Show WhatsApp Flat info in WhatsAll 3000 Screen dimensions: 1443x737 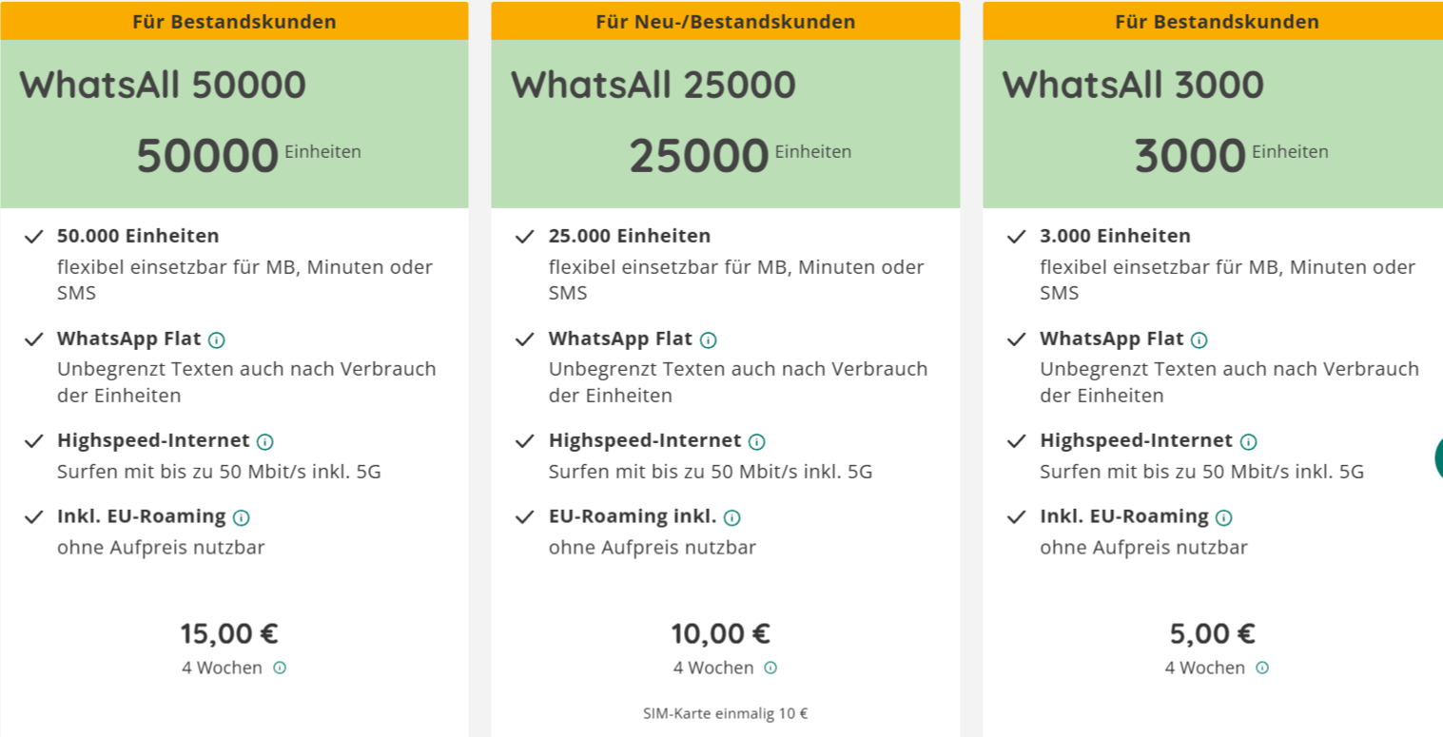click(x=1199, y=339)
